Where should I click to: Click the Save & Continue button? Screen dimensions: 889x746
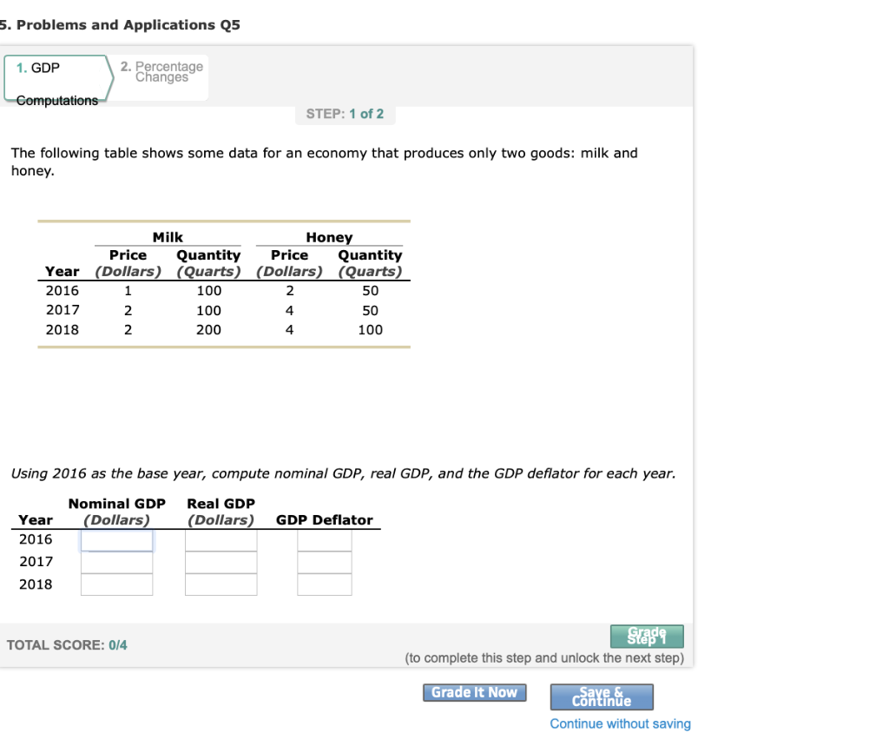(x=602, y=696)
